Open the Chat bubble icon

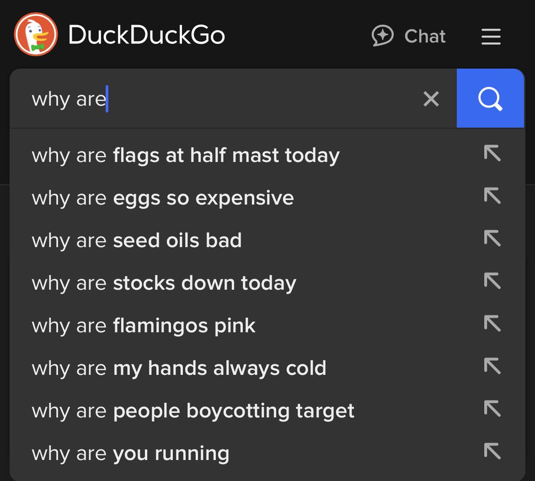pyautogui.click(x=383, y=35)
